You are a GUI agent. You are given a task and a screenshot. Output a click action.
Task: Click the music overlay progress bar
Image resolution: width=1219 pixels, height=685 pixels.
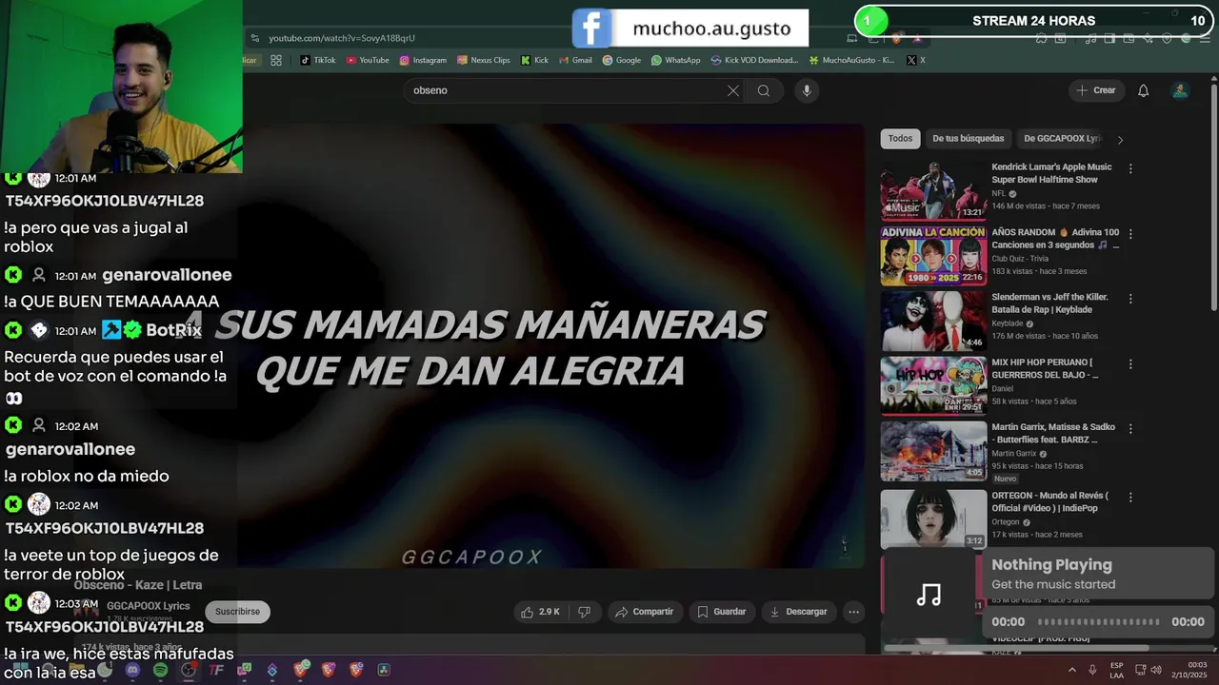tap(1098, 622)
